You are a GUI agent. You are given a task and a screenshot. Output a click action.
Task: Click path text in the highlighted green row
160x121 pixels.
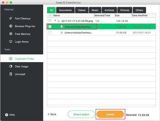pyautogui.click(x=78, y=27)
